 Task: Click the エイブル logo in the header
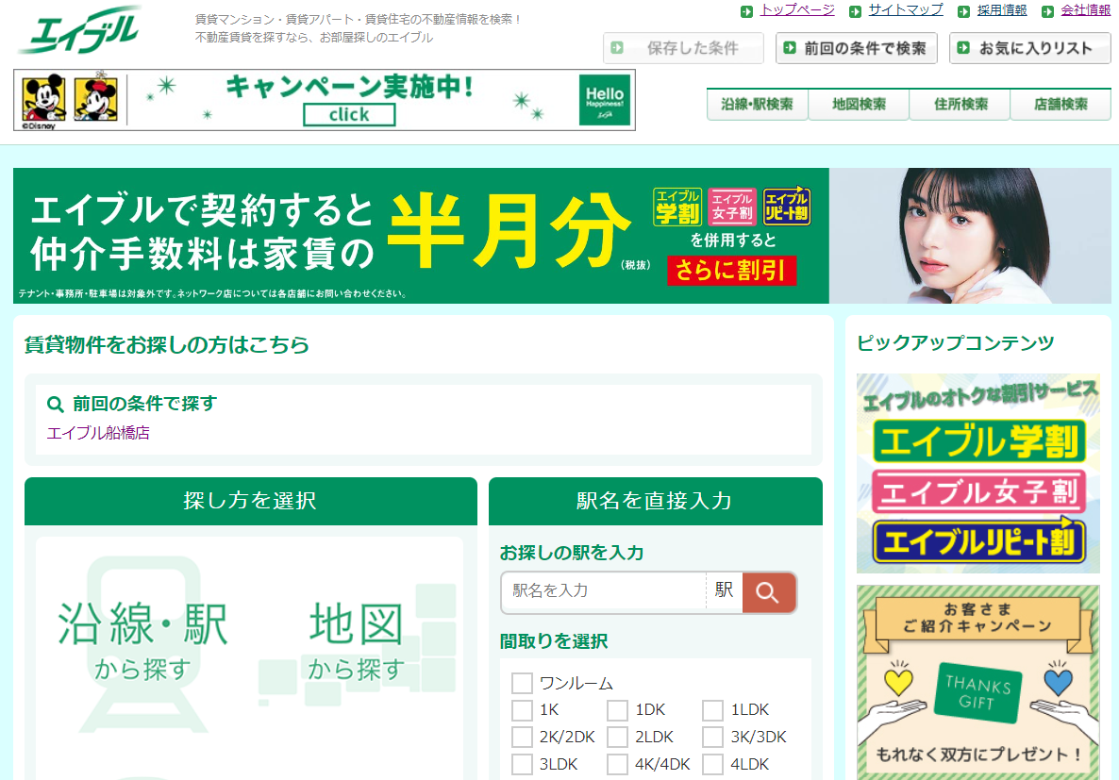[78, 30]
